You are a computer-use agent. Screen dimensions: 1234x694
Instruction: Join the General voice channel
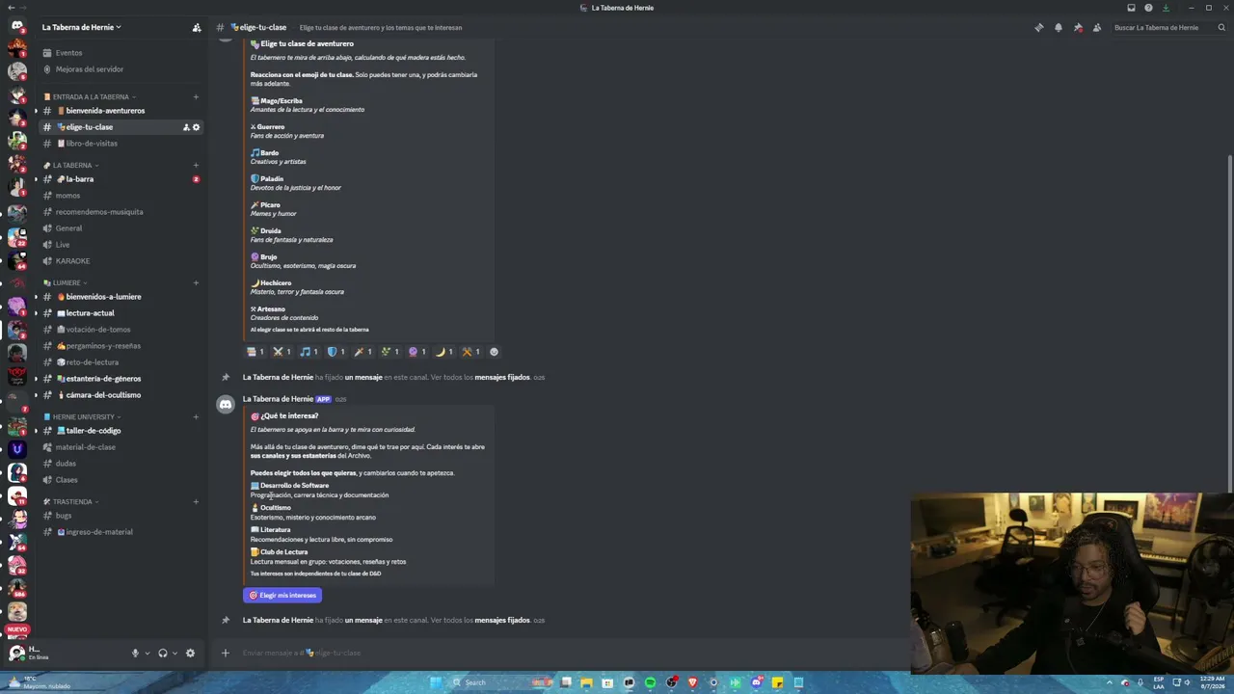[121, 228]
